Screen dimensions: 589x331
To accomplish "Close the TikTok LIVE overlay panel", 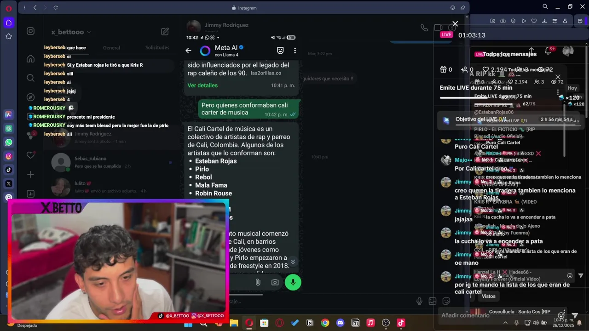I will coord(455,24).
